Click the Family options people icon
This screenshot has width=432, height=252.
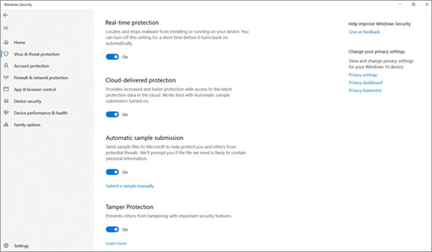tap(7, 125)
